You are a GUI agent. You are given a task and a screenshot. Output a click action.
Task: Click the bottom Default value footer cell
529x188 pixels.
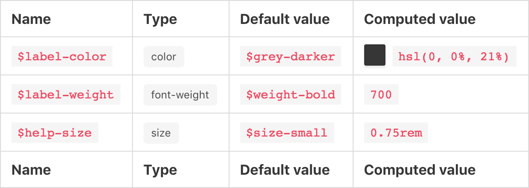tap(285, 170)
